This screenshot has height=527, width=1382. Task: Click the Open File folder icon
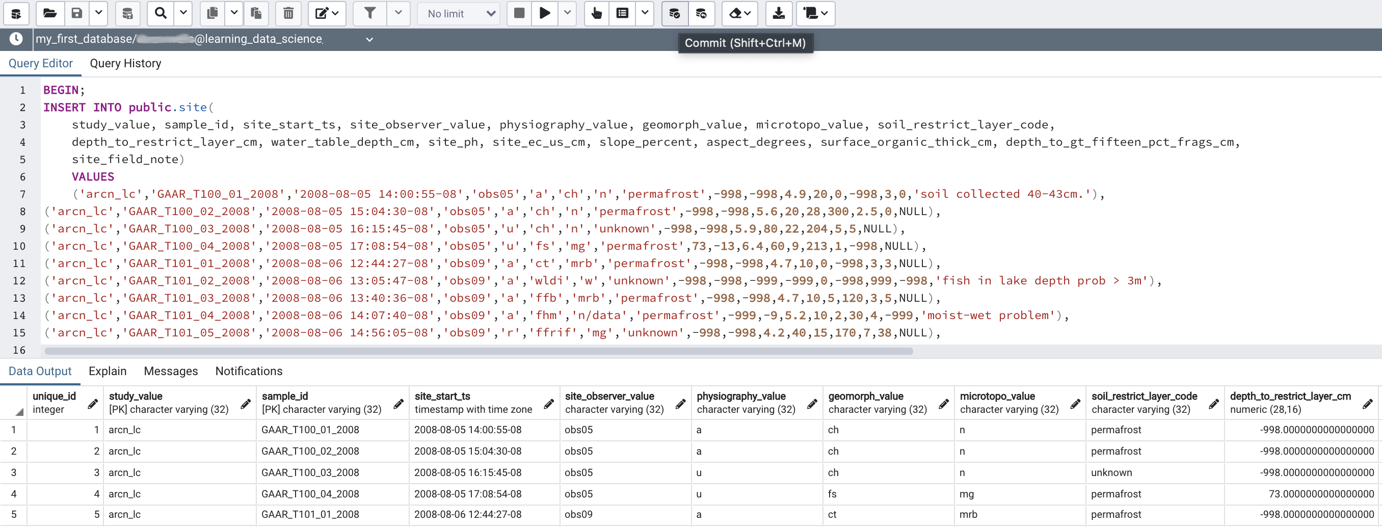50,13
